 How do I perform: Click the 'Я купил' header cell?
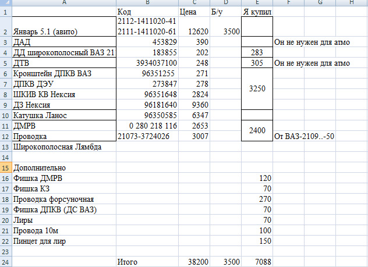point(257,12)
